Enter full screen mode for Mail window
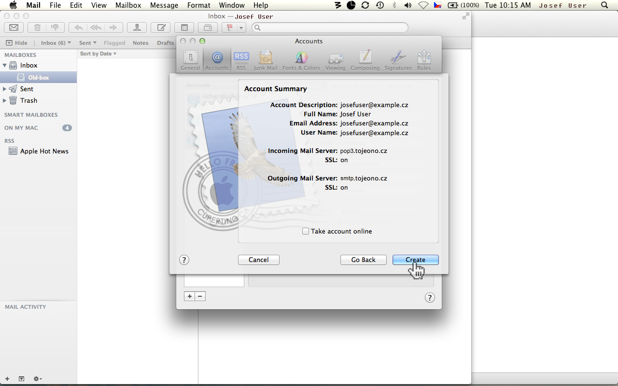The height and width of the screenshot is (386, 618). pyautogui.click(x=465, y=16)
